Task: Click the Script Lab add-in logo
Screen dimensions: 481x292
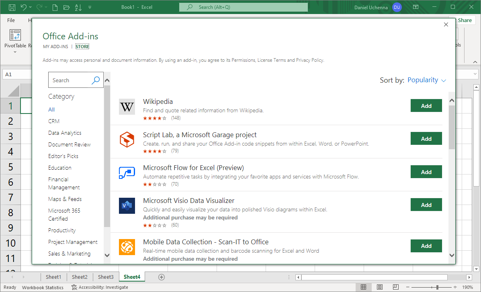Action: [x=127, y=140]
